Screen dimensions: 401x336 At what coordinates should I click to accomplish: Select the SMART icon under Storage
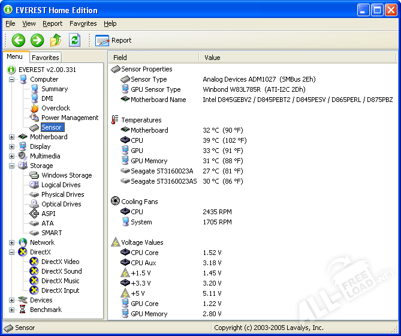[35, 233]
